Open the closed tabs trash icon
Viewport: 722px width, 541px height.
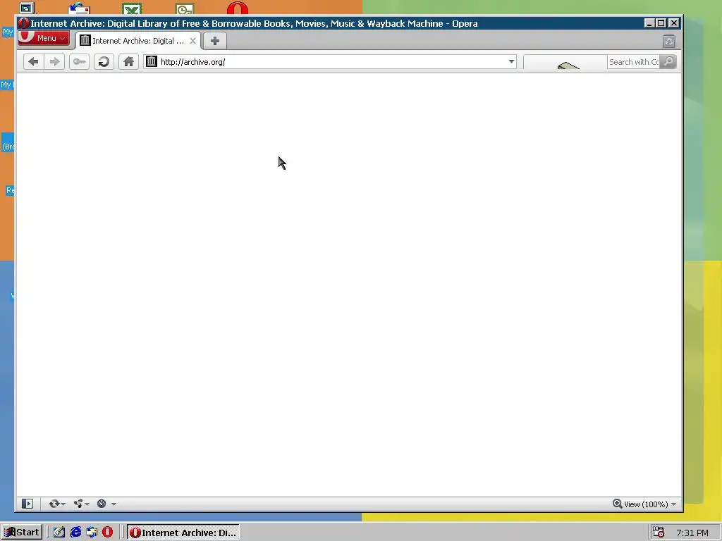point(669,42)
